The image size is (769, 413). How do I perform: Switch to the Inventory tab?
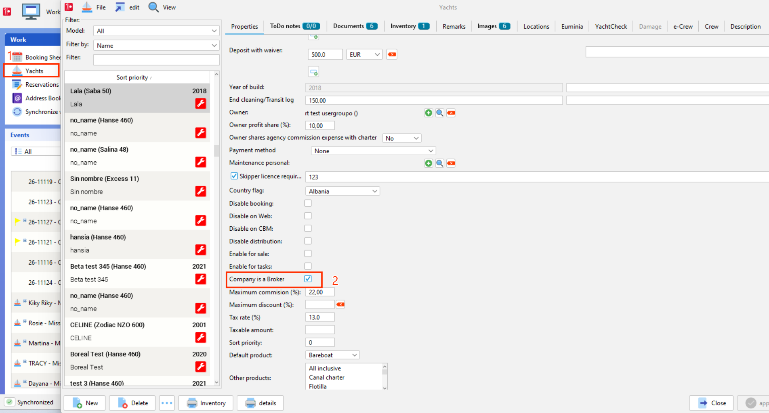click(x=410, y=26)
